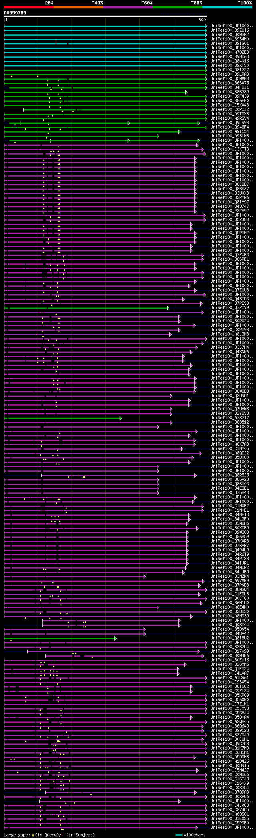Click the UniRef100_Q7KVR7 label

(230, 546)
